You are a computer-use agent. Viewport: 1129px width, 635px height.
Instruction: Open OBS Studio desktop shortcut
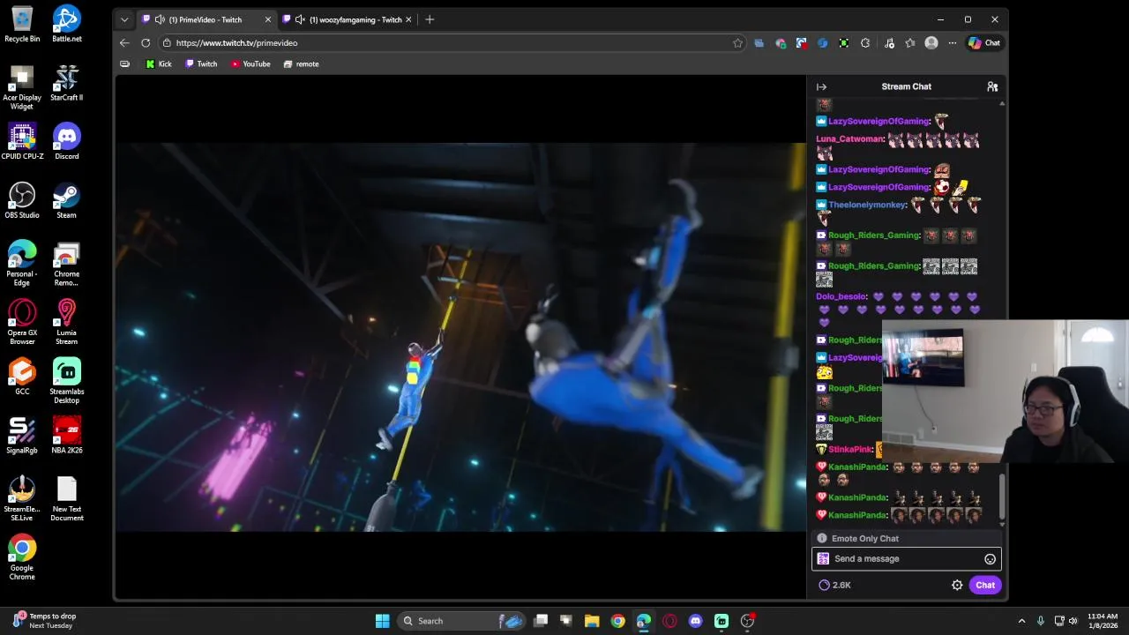[22, 201]
